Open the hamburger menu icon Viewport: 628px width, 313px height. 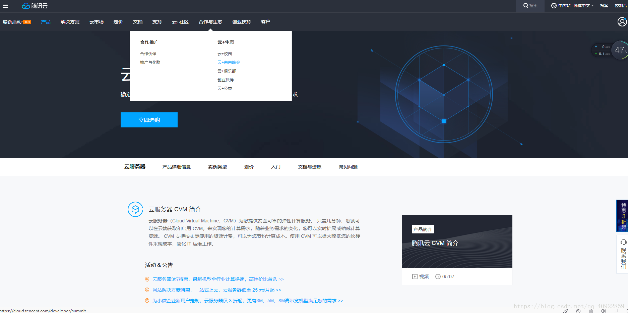5,6
